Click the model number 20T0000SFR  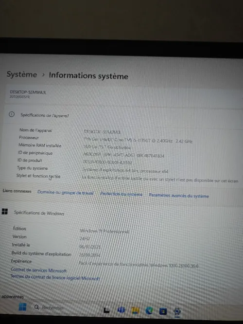coord(20,97)
